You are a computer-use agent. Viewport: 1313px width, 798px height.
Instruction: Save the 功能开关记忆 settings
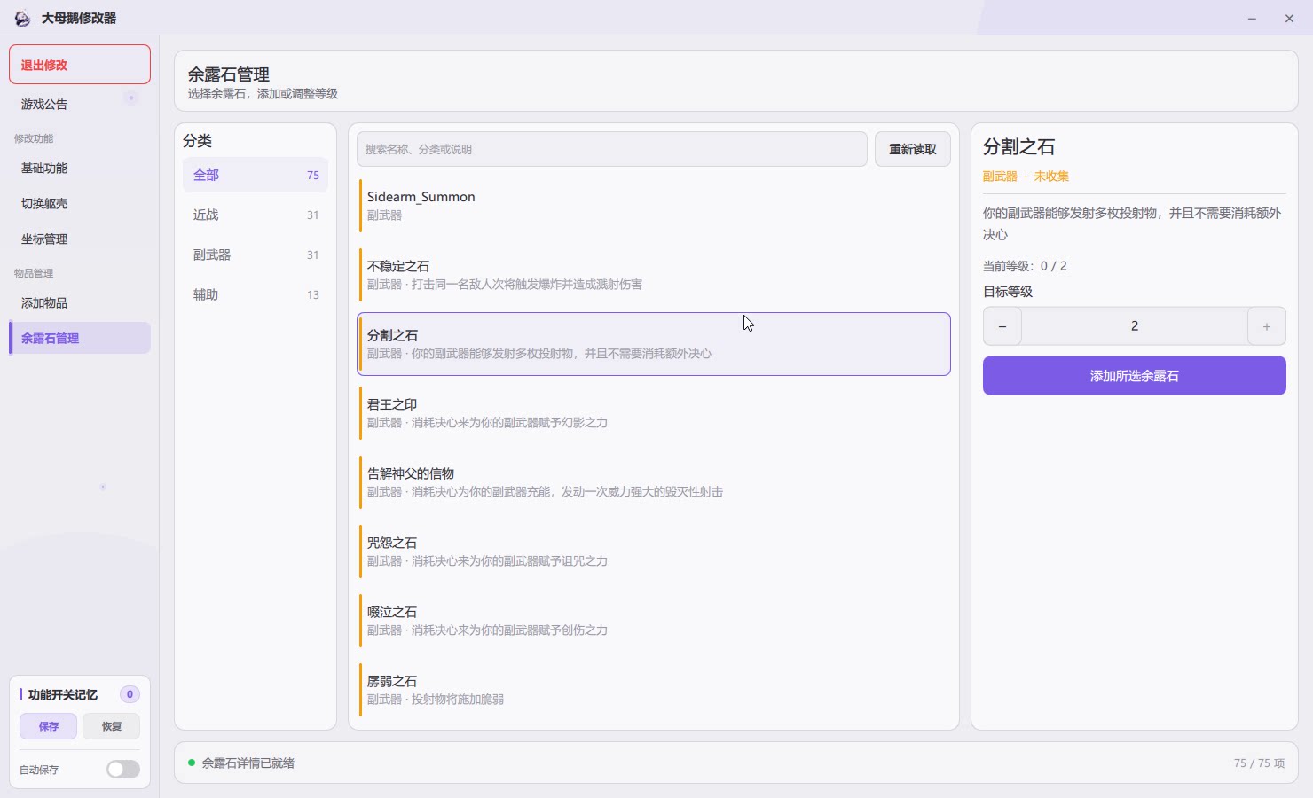[49, 726]
